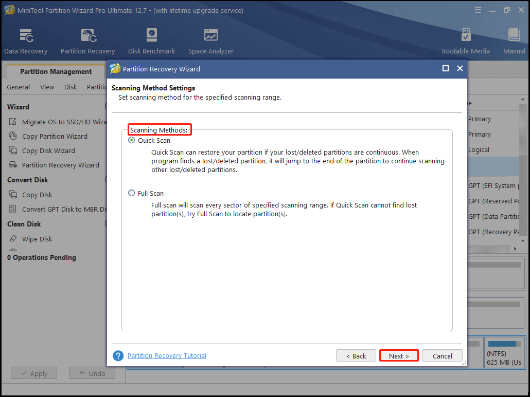
Task: Open the Manual icon
Action: [514, 35]
